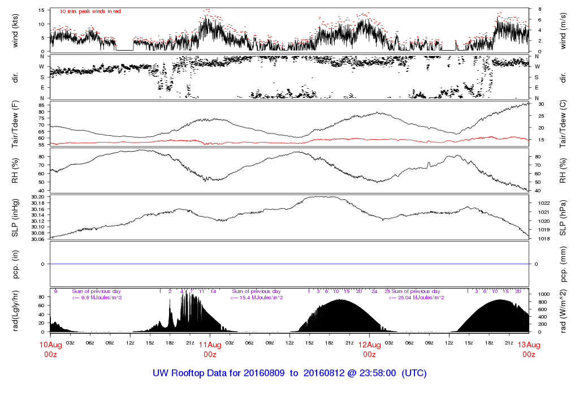
Task: Click the chart title "UW Rooftop Data for 20160809"
Action: coord(219,373)
